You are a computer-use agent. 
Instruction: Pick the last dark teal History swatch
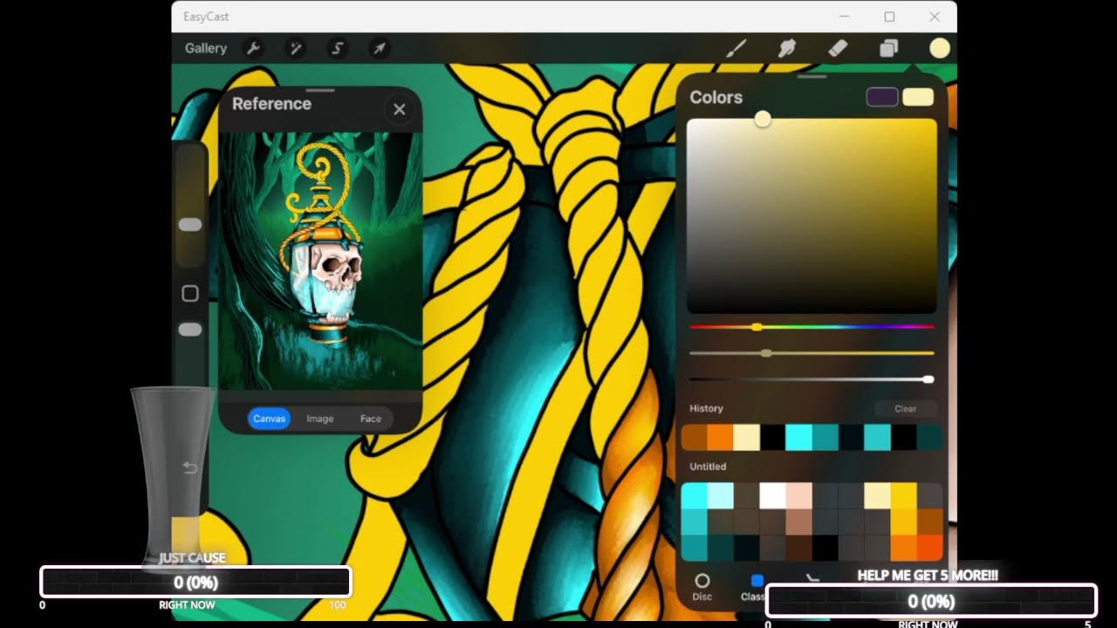930,437
